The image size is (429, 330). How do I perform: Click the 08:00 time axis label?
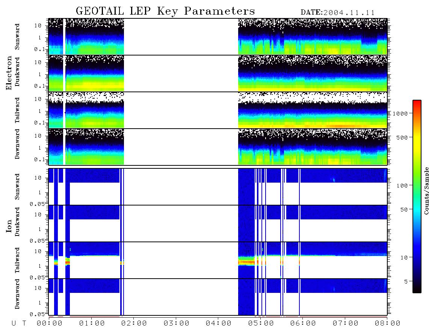coord(388,324)
